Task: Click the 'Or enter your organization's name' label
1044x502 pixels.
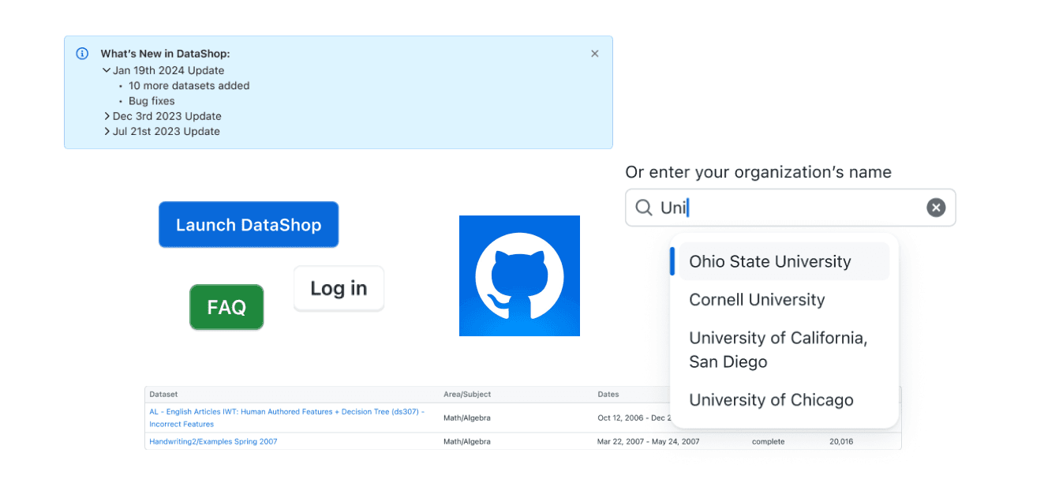Action: [x=758, y=172]
